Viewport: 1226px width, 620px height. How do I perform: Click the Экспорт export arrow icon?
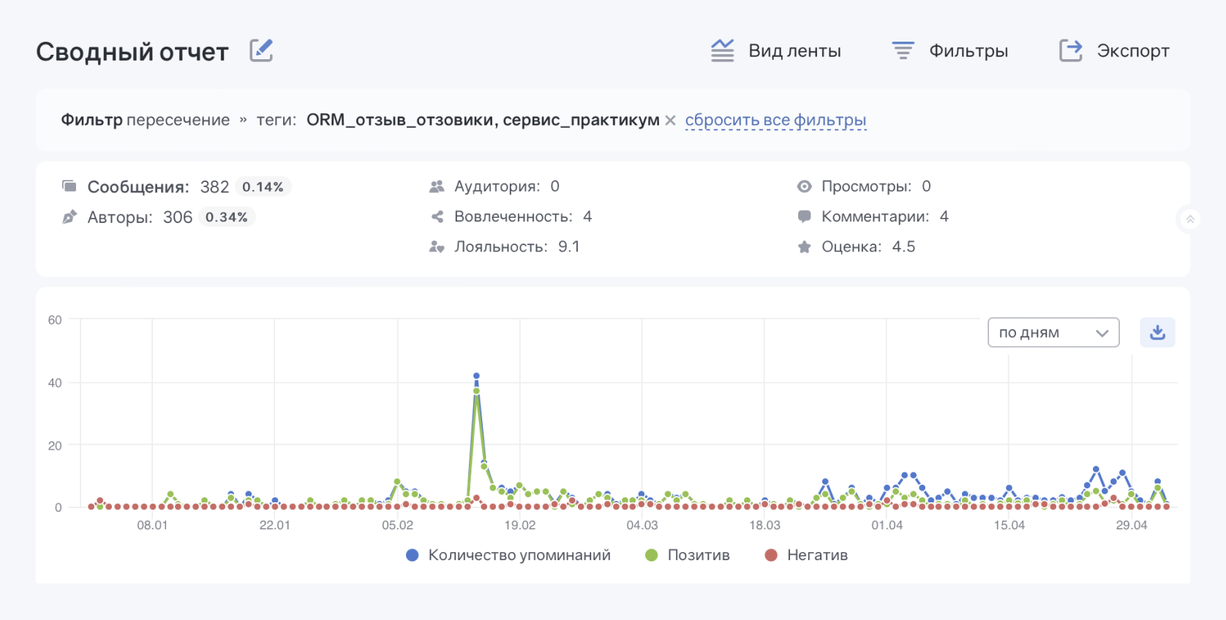1071,50
